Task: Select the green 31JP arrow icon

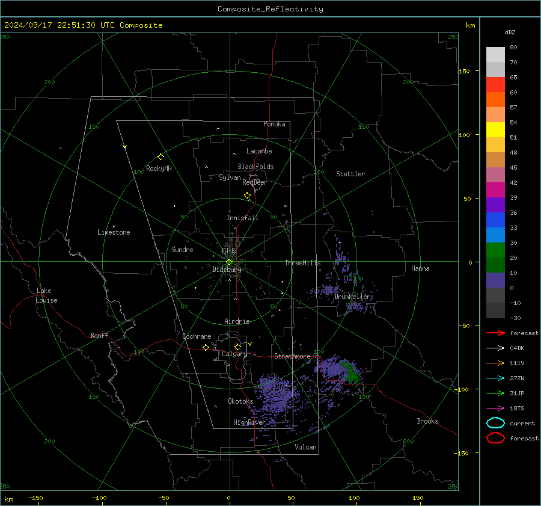Action: (x=495, y=393)
